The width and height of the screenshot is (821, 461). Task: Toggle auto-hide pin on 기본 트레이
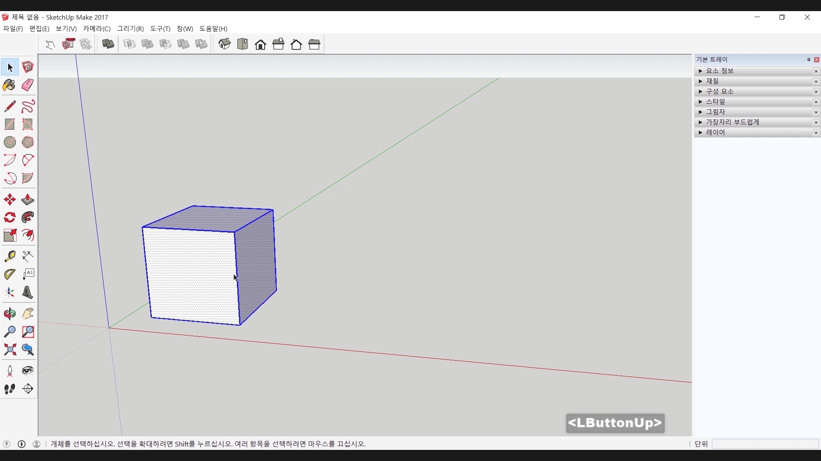click(x=809, y=60)
